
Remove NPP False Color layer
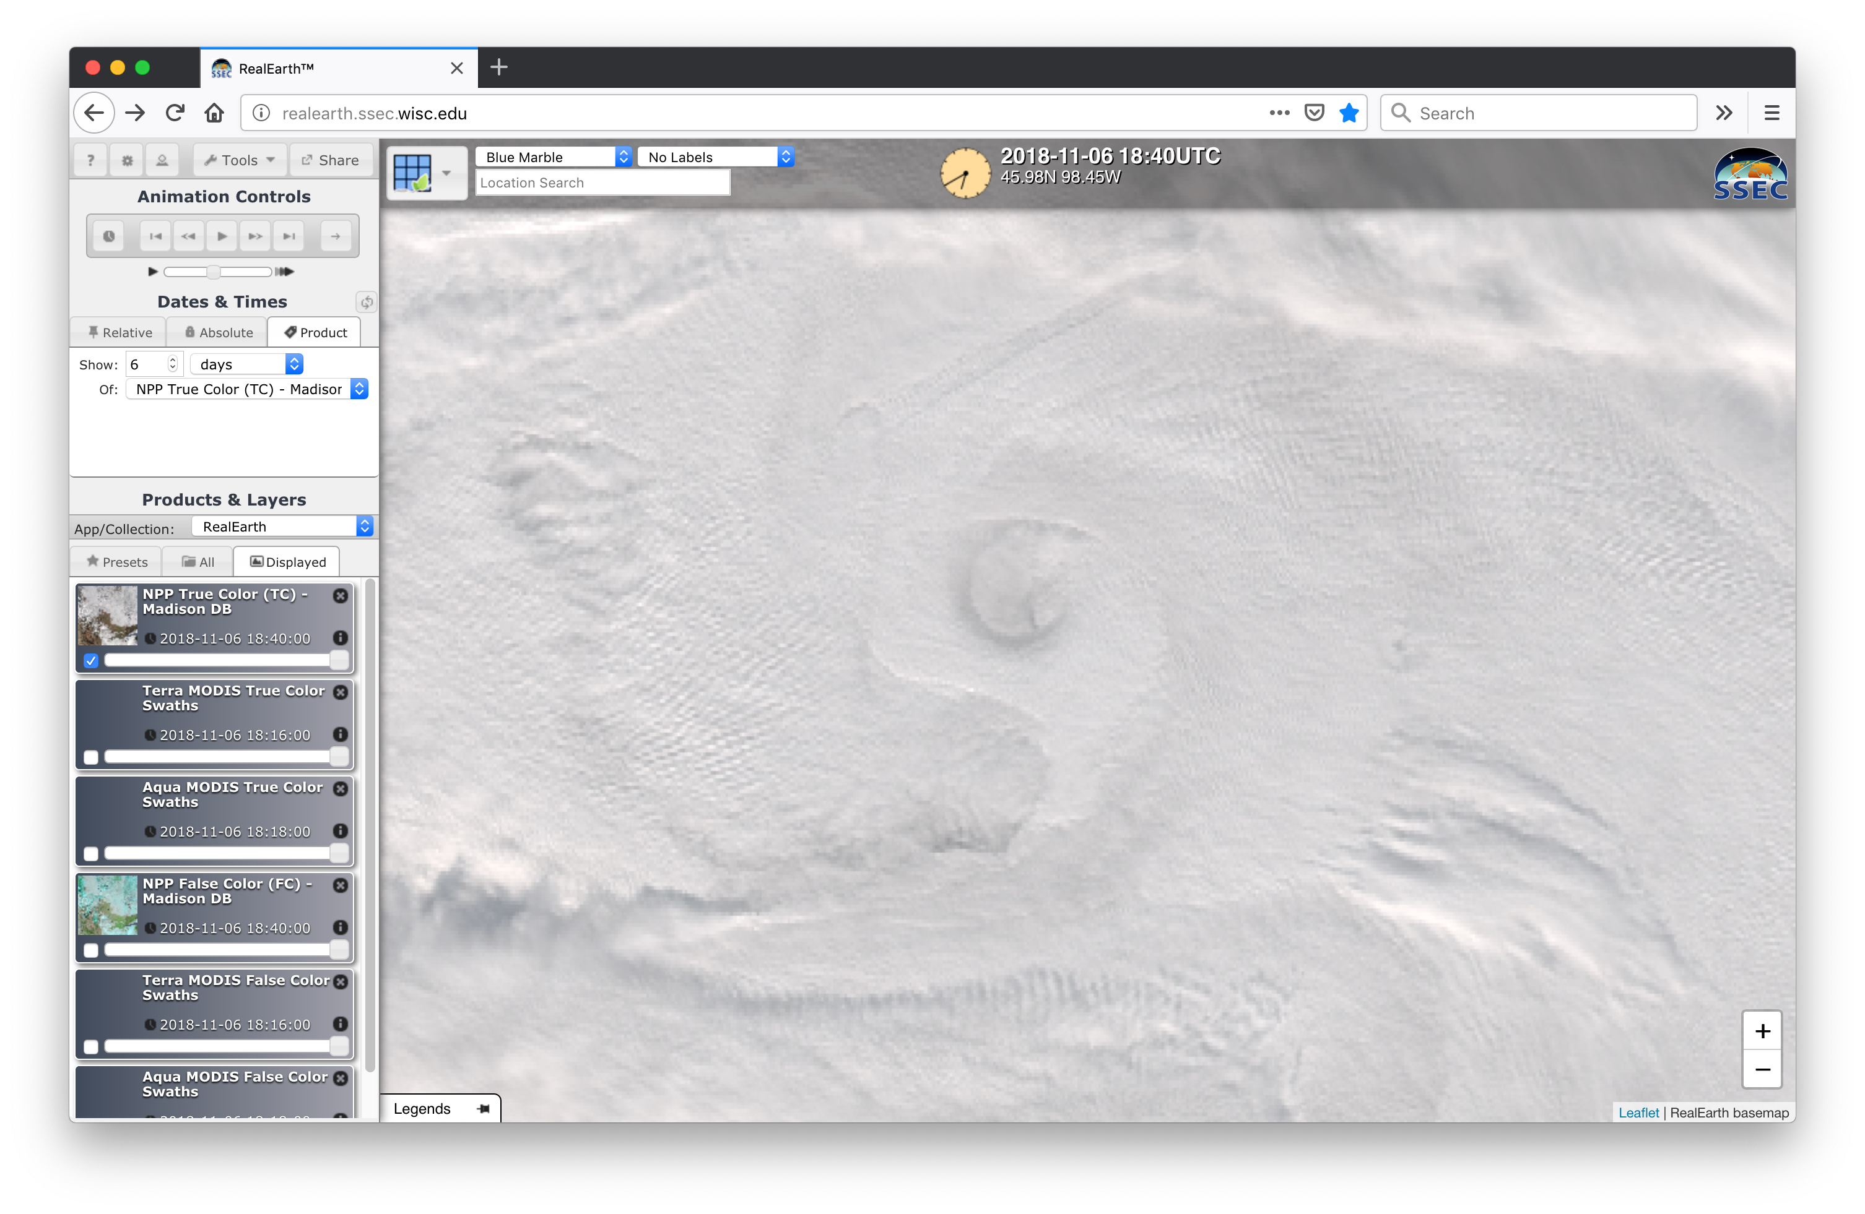(340, 885)
